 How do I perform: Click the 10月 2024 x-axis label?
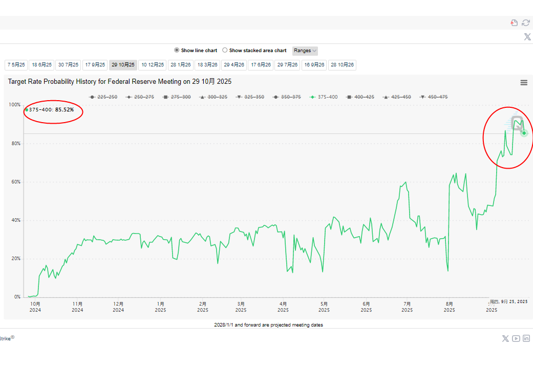point(35,307)
